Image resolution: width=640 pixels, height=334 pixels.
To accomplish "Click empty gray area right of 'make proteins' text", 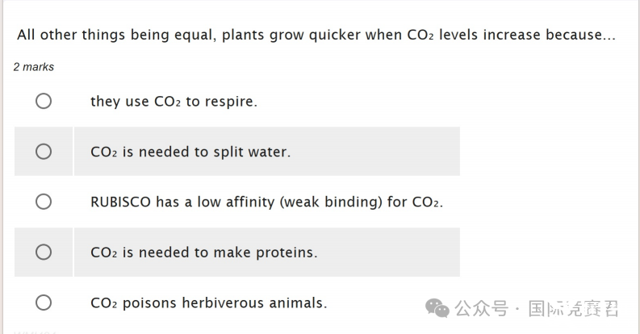I will [x=388, y=252].
